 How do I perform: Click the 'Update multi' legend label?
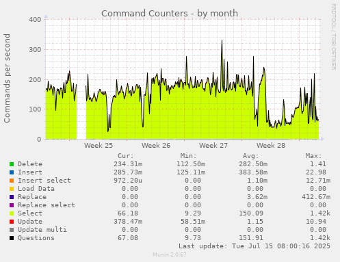pos(42,230)
